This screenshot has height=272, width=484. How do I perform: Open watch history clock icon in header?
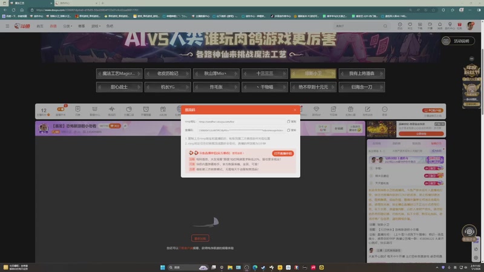pyautogui.click(x=400, y=25)
